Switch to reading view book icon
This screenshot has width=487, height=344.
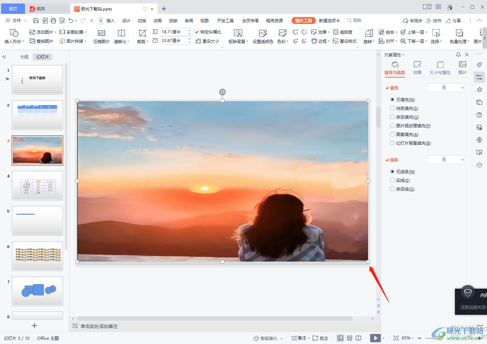coord(359,338)
